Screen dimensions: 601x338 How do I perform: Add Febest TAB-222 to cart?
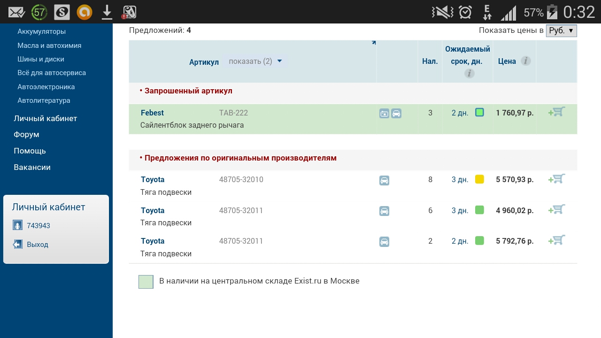pyautogui.click(x=556, y=112)
